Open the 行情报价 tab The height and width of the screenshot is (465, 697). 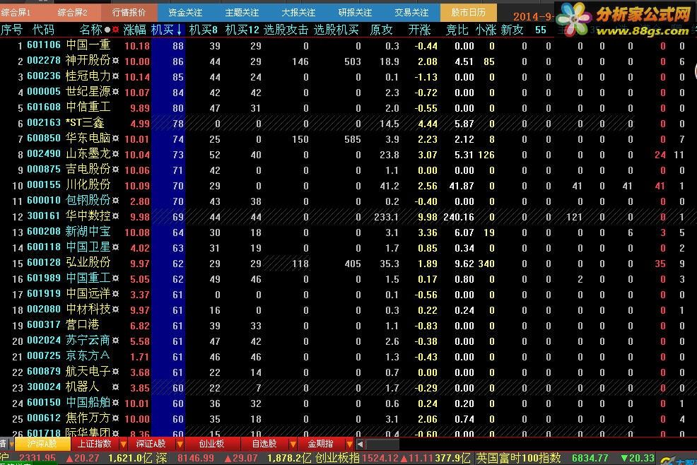[x=129, y=13]
